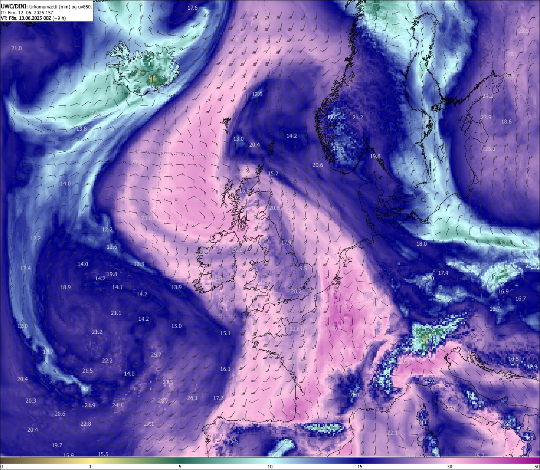Click the 'UWC/DINI:' map title label

coord(14,7)
